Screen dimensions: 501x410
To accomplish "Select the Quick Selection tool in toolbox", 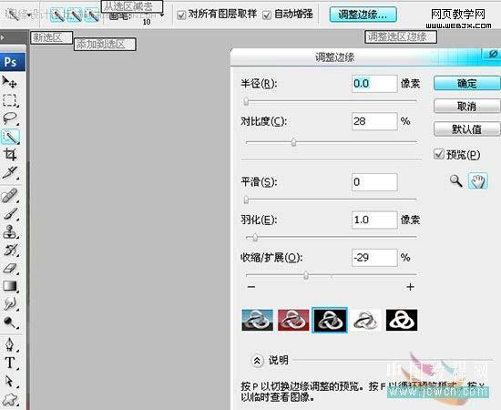I will coord(11,137).
